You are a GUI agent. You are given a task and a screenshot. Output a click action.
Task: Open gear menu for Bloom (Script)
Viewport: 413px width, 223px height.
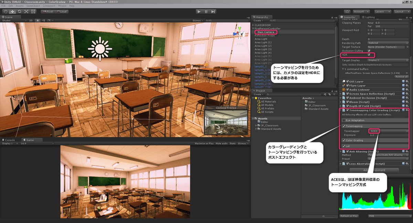pos(407,102)
